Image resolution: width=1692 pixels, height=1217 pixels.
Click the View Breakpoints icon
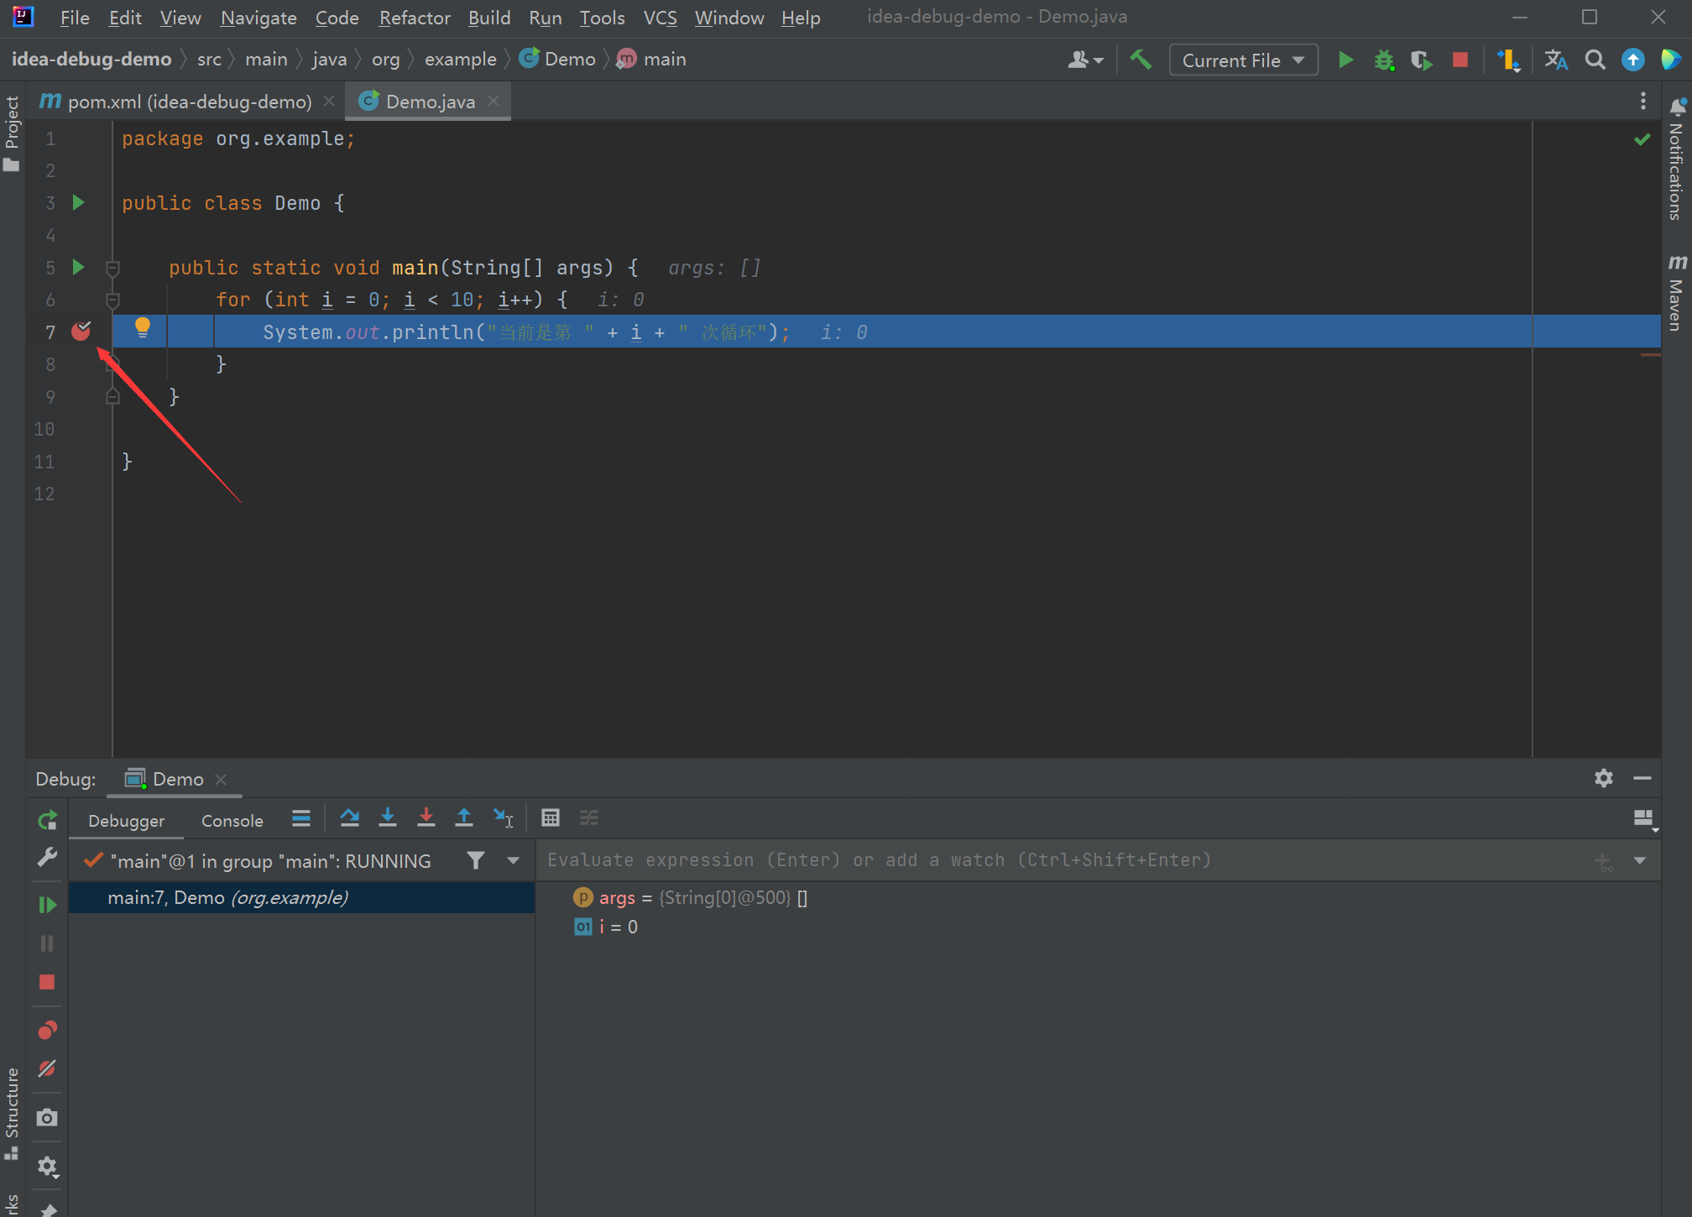[47, 1030]
